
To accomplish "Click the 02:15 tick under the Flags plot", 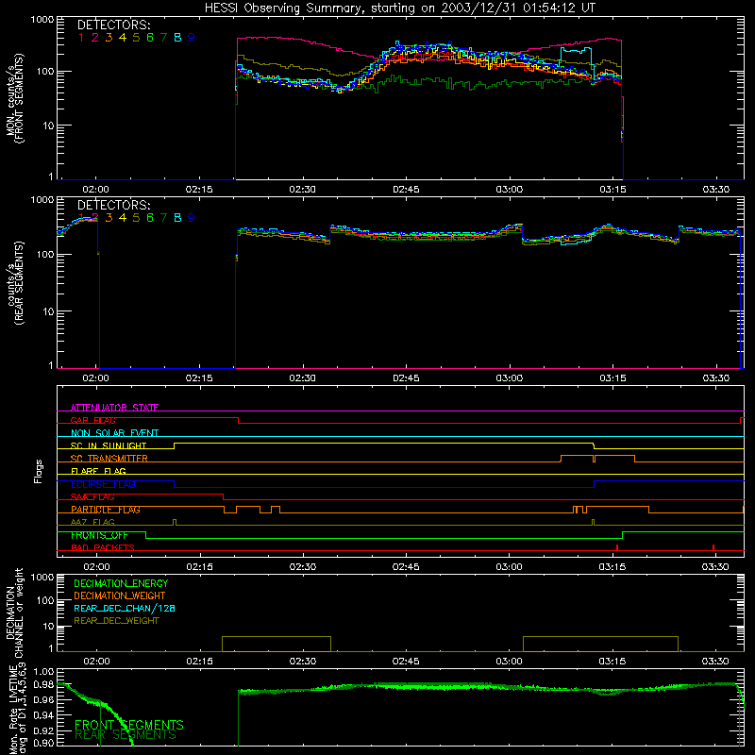I will [x=200, y=567].
